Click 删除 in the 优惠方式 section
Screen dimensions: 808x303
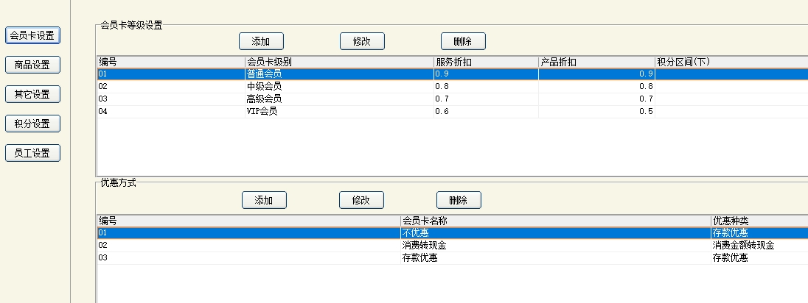tap(459, 200)
